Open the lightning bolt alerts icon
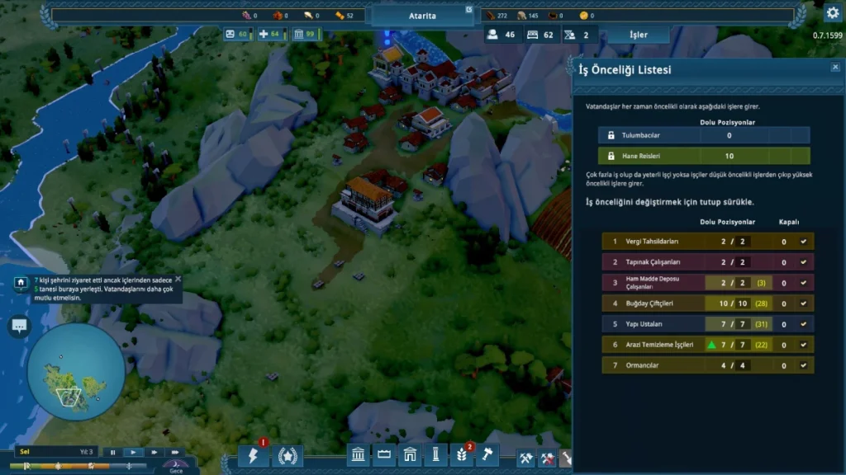 tap(254, 455)
